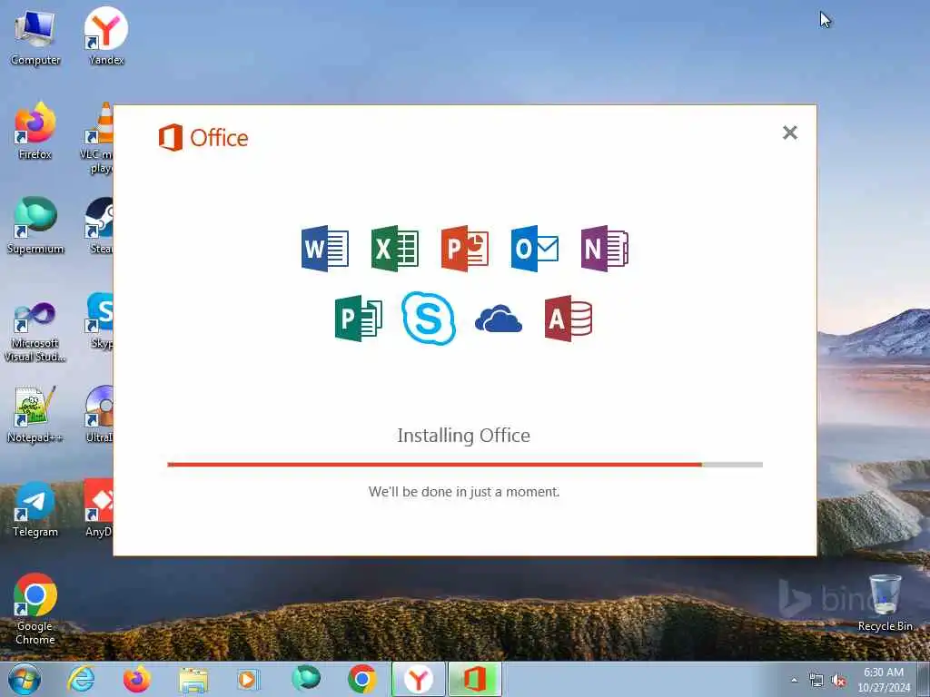Select the Supermium desktop shortcut
The width and height of the screenshot is (930, 697).
click(35, 226)
